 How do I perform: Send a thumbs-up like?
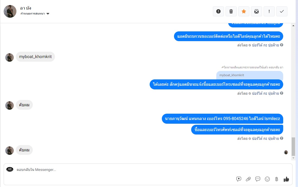(286, 179)
